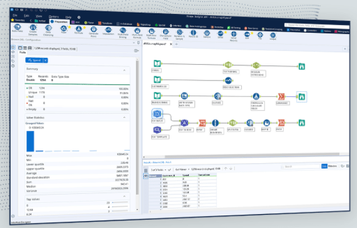
Task: Click the Search box in Results
Action: [300, 167]
